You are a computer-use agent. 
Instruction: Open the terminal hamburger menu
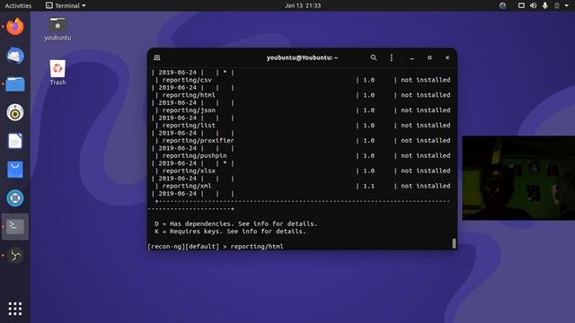[392, 57]
